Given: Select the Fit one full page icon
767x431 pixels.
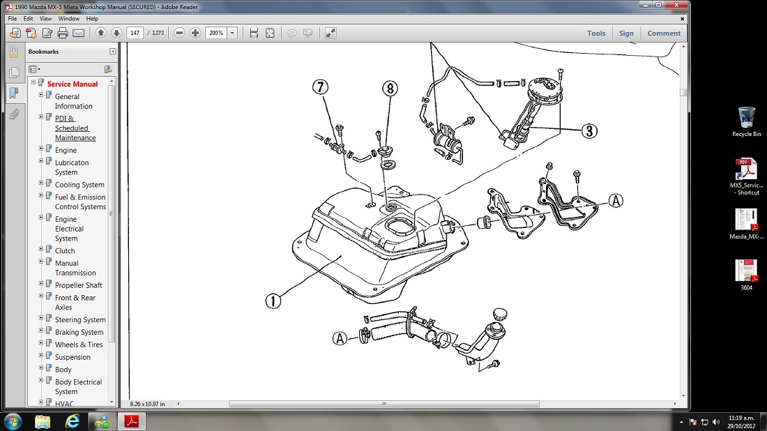Looking at the screenshot, I should (270, 33).
